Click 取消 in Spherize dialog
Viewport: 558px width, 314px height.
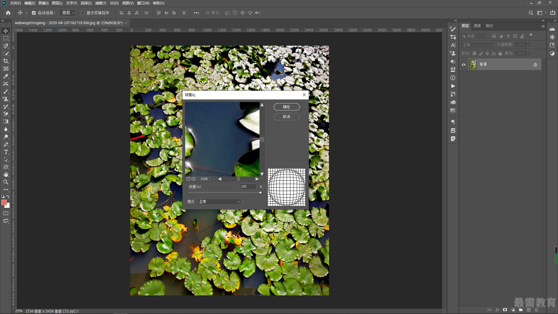point(287,117)
